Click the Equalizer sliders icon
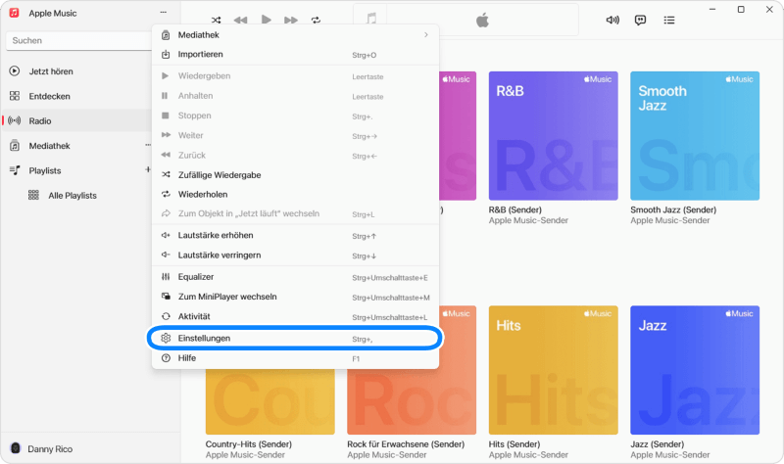Image resolution: width=784 pixels, height=464 pixels. (166, 276)
